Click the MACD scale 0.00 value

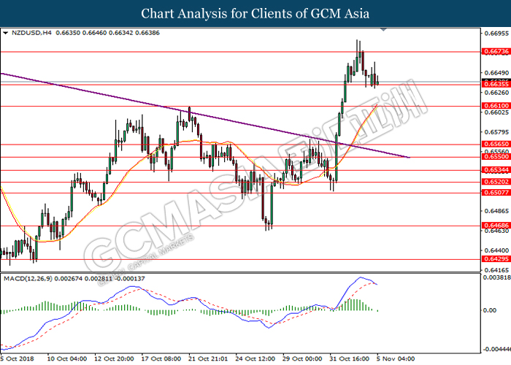point(490,310)
